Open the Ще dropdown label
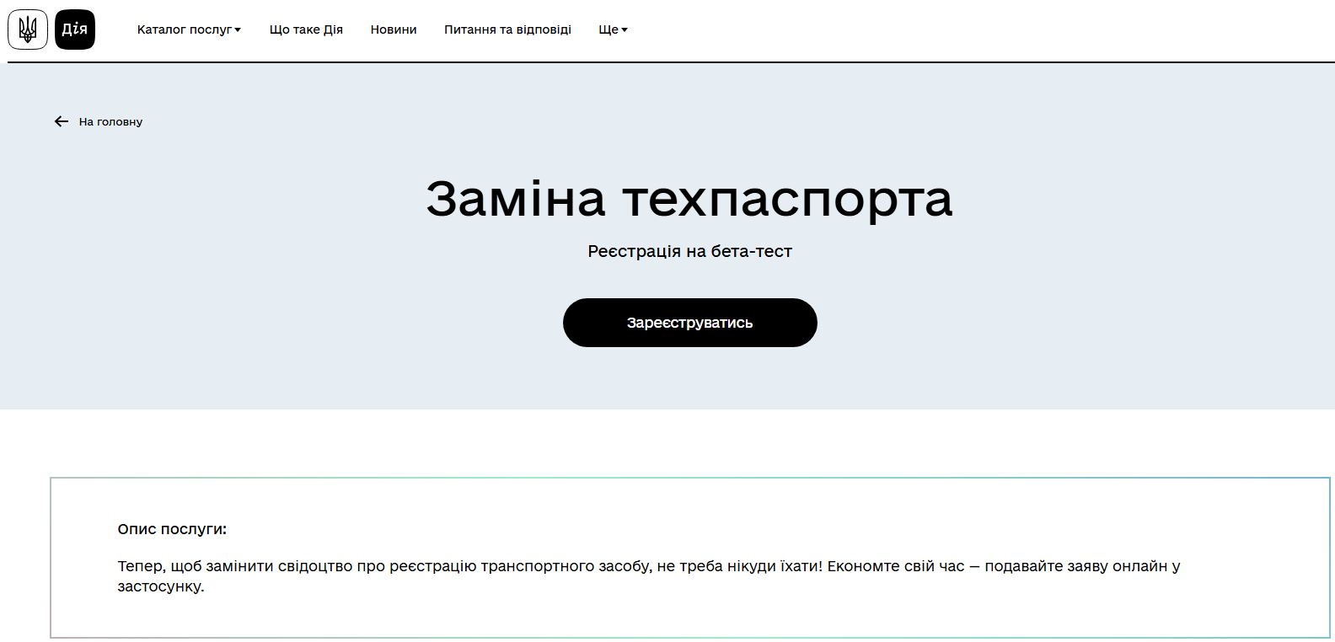 point(608,29)
